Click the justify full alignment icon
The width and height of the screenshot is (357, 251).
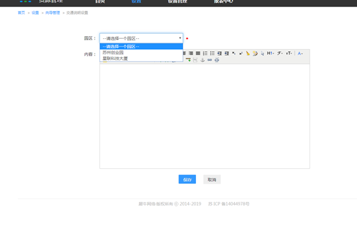(198, 53)
